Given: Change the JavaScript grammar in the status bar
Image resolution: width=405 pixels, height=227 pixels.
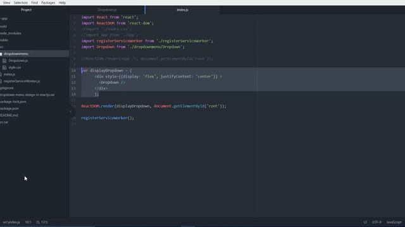Looking at the screenshot, I should [x=394, y=222].
